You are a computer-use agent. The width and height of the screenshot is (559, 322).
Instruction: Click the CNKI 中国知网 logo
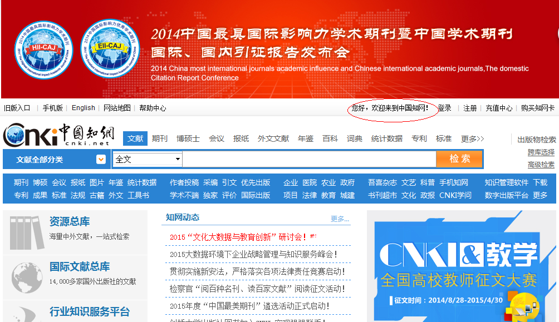coord(58,135)
